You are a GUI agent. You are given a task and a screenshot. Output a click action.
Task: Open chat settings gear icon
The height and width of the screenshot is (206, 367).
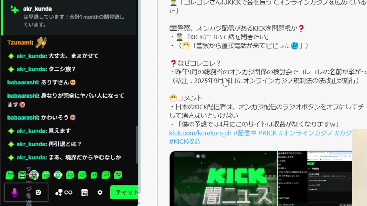coord(100,193)
